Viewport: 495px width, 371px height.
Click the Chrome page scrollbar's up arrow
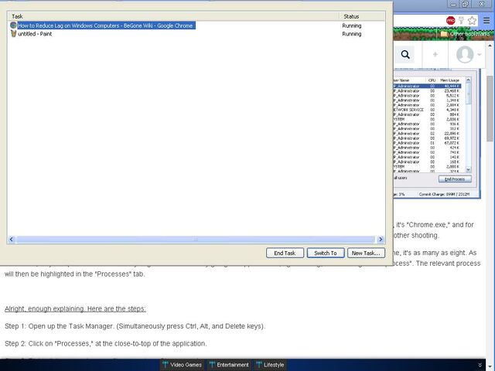click(490, 46)
